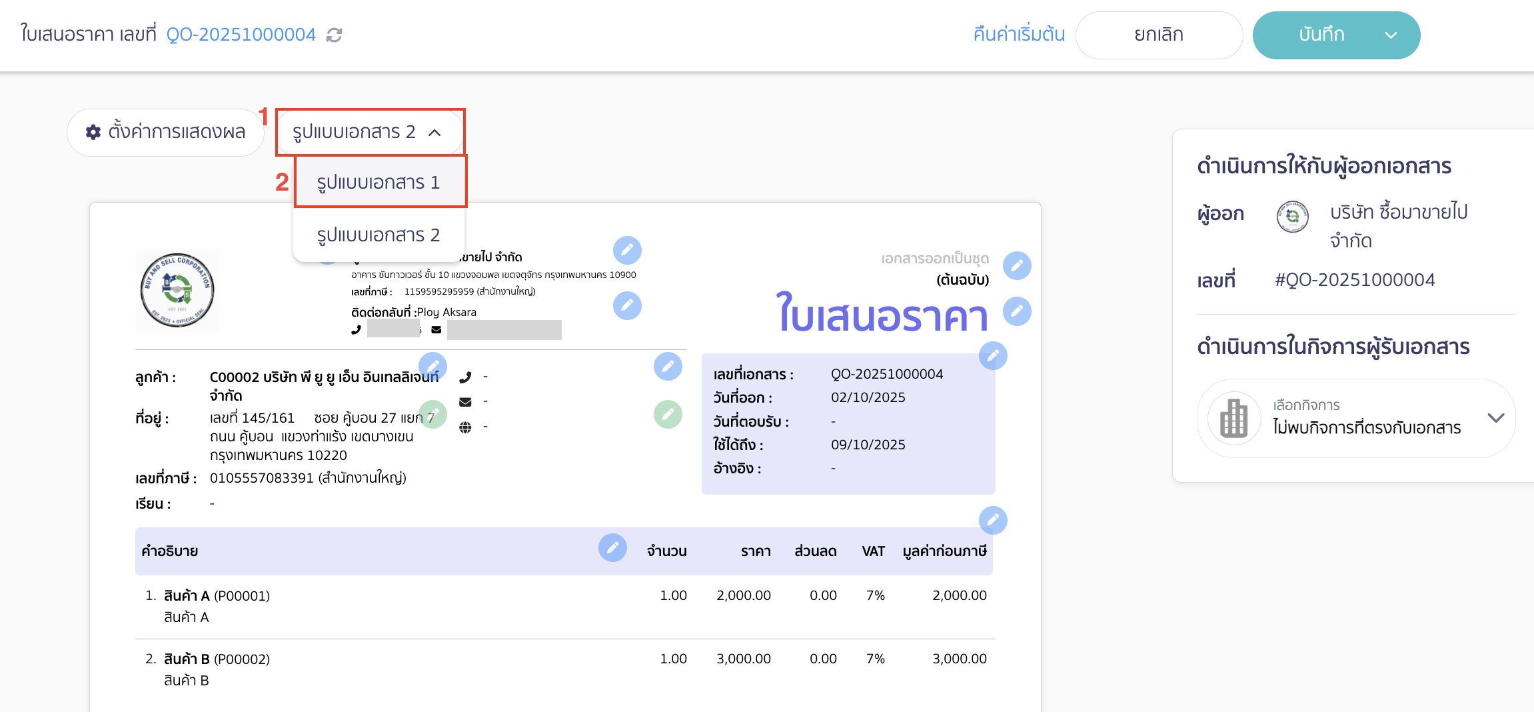Click the refresh icon beside QO-20251000004
Image resolution: width=1534 pixels, height=712 pixels.
pos(334,34)
